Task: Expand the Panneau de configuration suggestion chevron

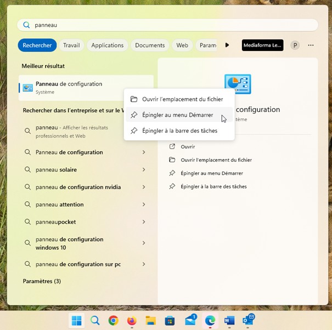Action: [144, 152]
